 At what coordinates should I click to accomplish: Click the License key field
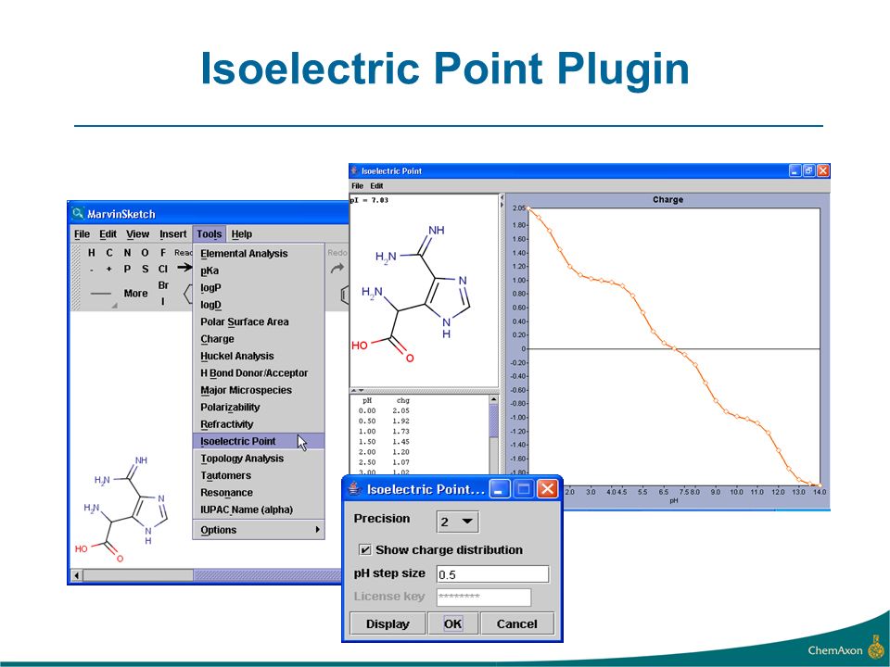coord(484,597)
